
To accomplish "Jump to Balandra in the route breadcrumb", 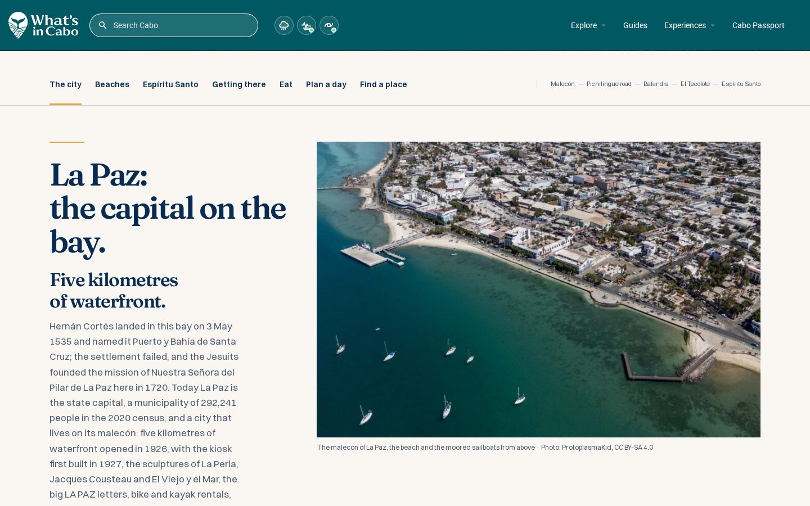I will pyautogui.click(x=656, y=84).
